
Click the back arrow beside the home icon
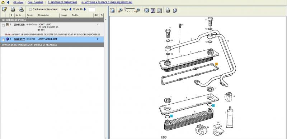(8, 3)
